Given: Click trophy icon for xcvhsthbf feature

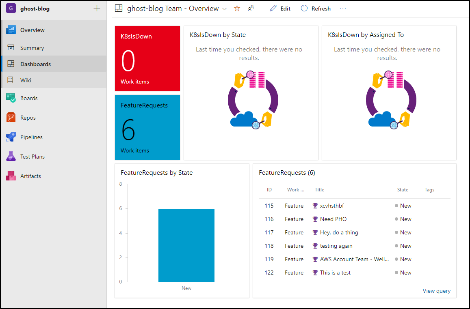Looking at the screenshot, I should coord(315,206).
